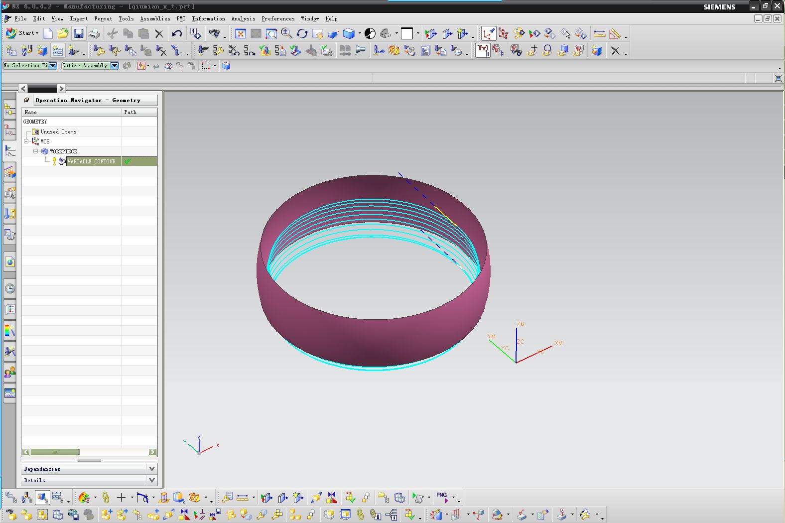This screenshot has height=523, width=785.
Task: Toggle the tool path display icon
Action: pyautogui.click(x=483, y=50)
